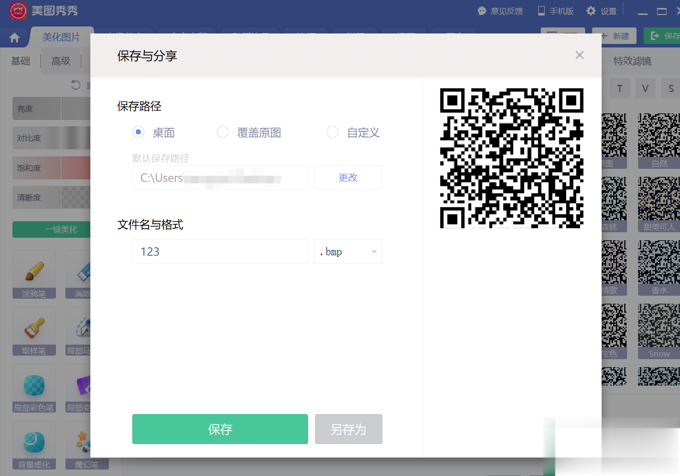
Task: Click the 新建 button in the toolbar
Action: click(x=615, y=36)
